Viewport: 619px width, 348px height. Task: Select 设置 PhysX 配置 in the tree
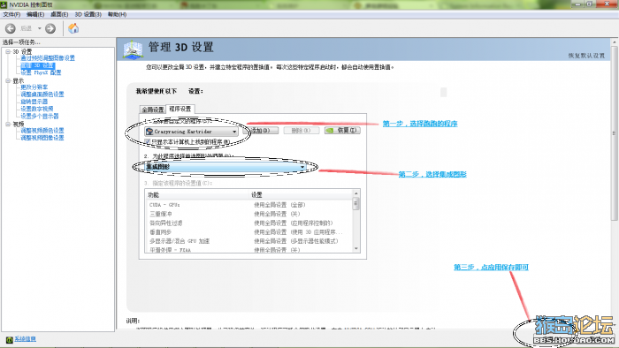tap(41, 72)
